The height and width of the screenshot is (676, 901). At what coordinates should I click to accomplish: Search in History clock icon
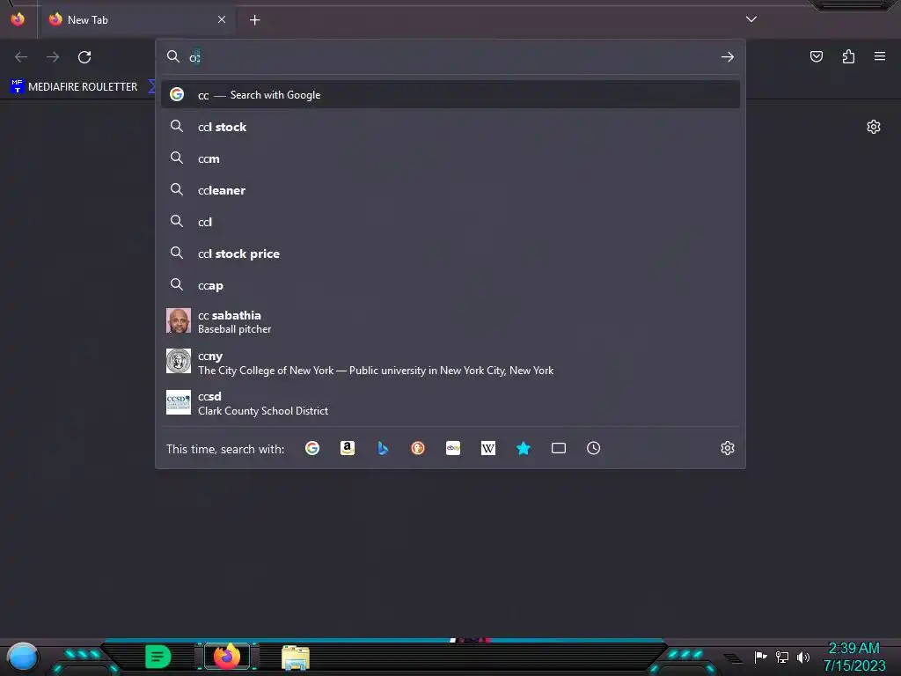coord(594,448)
